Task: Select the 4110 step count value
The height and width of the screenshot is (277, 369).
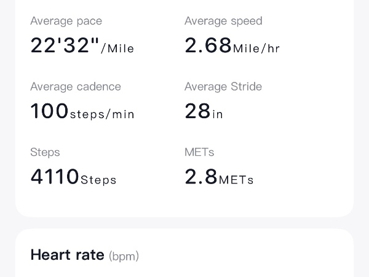Action: pos(55,177)
